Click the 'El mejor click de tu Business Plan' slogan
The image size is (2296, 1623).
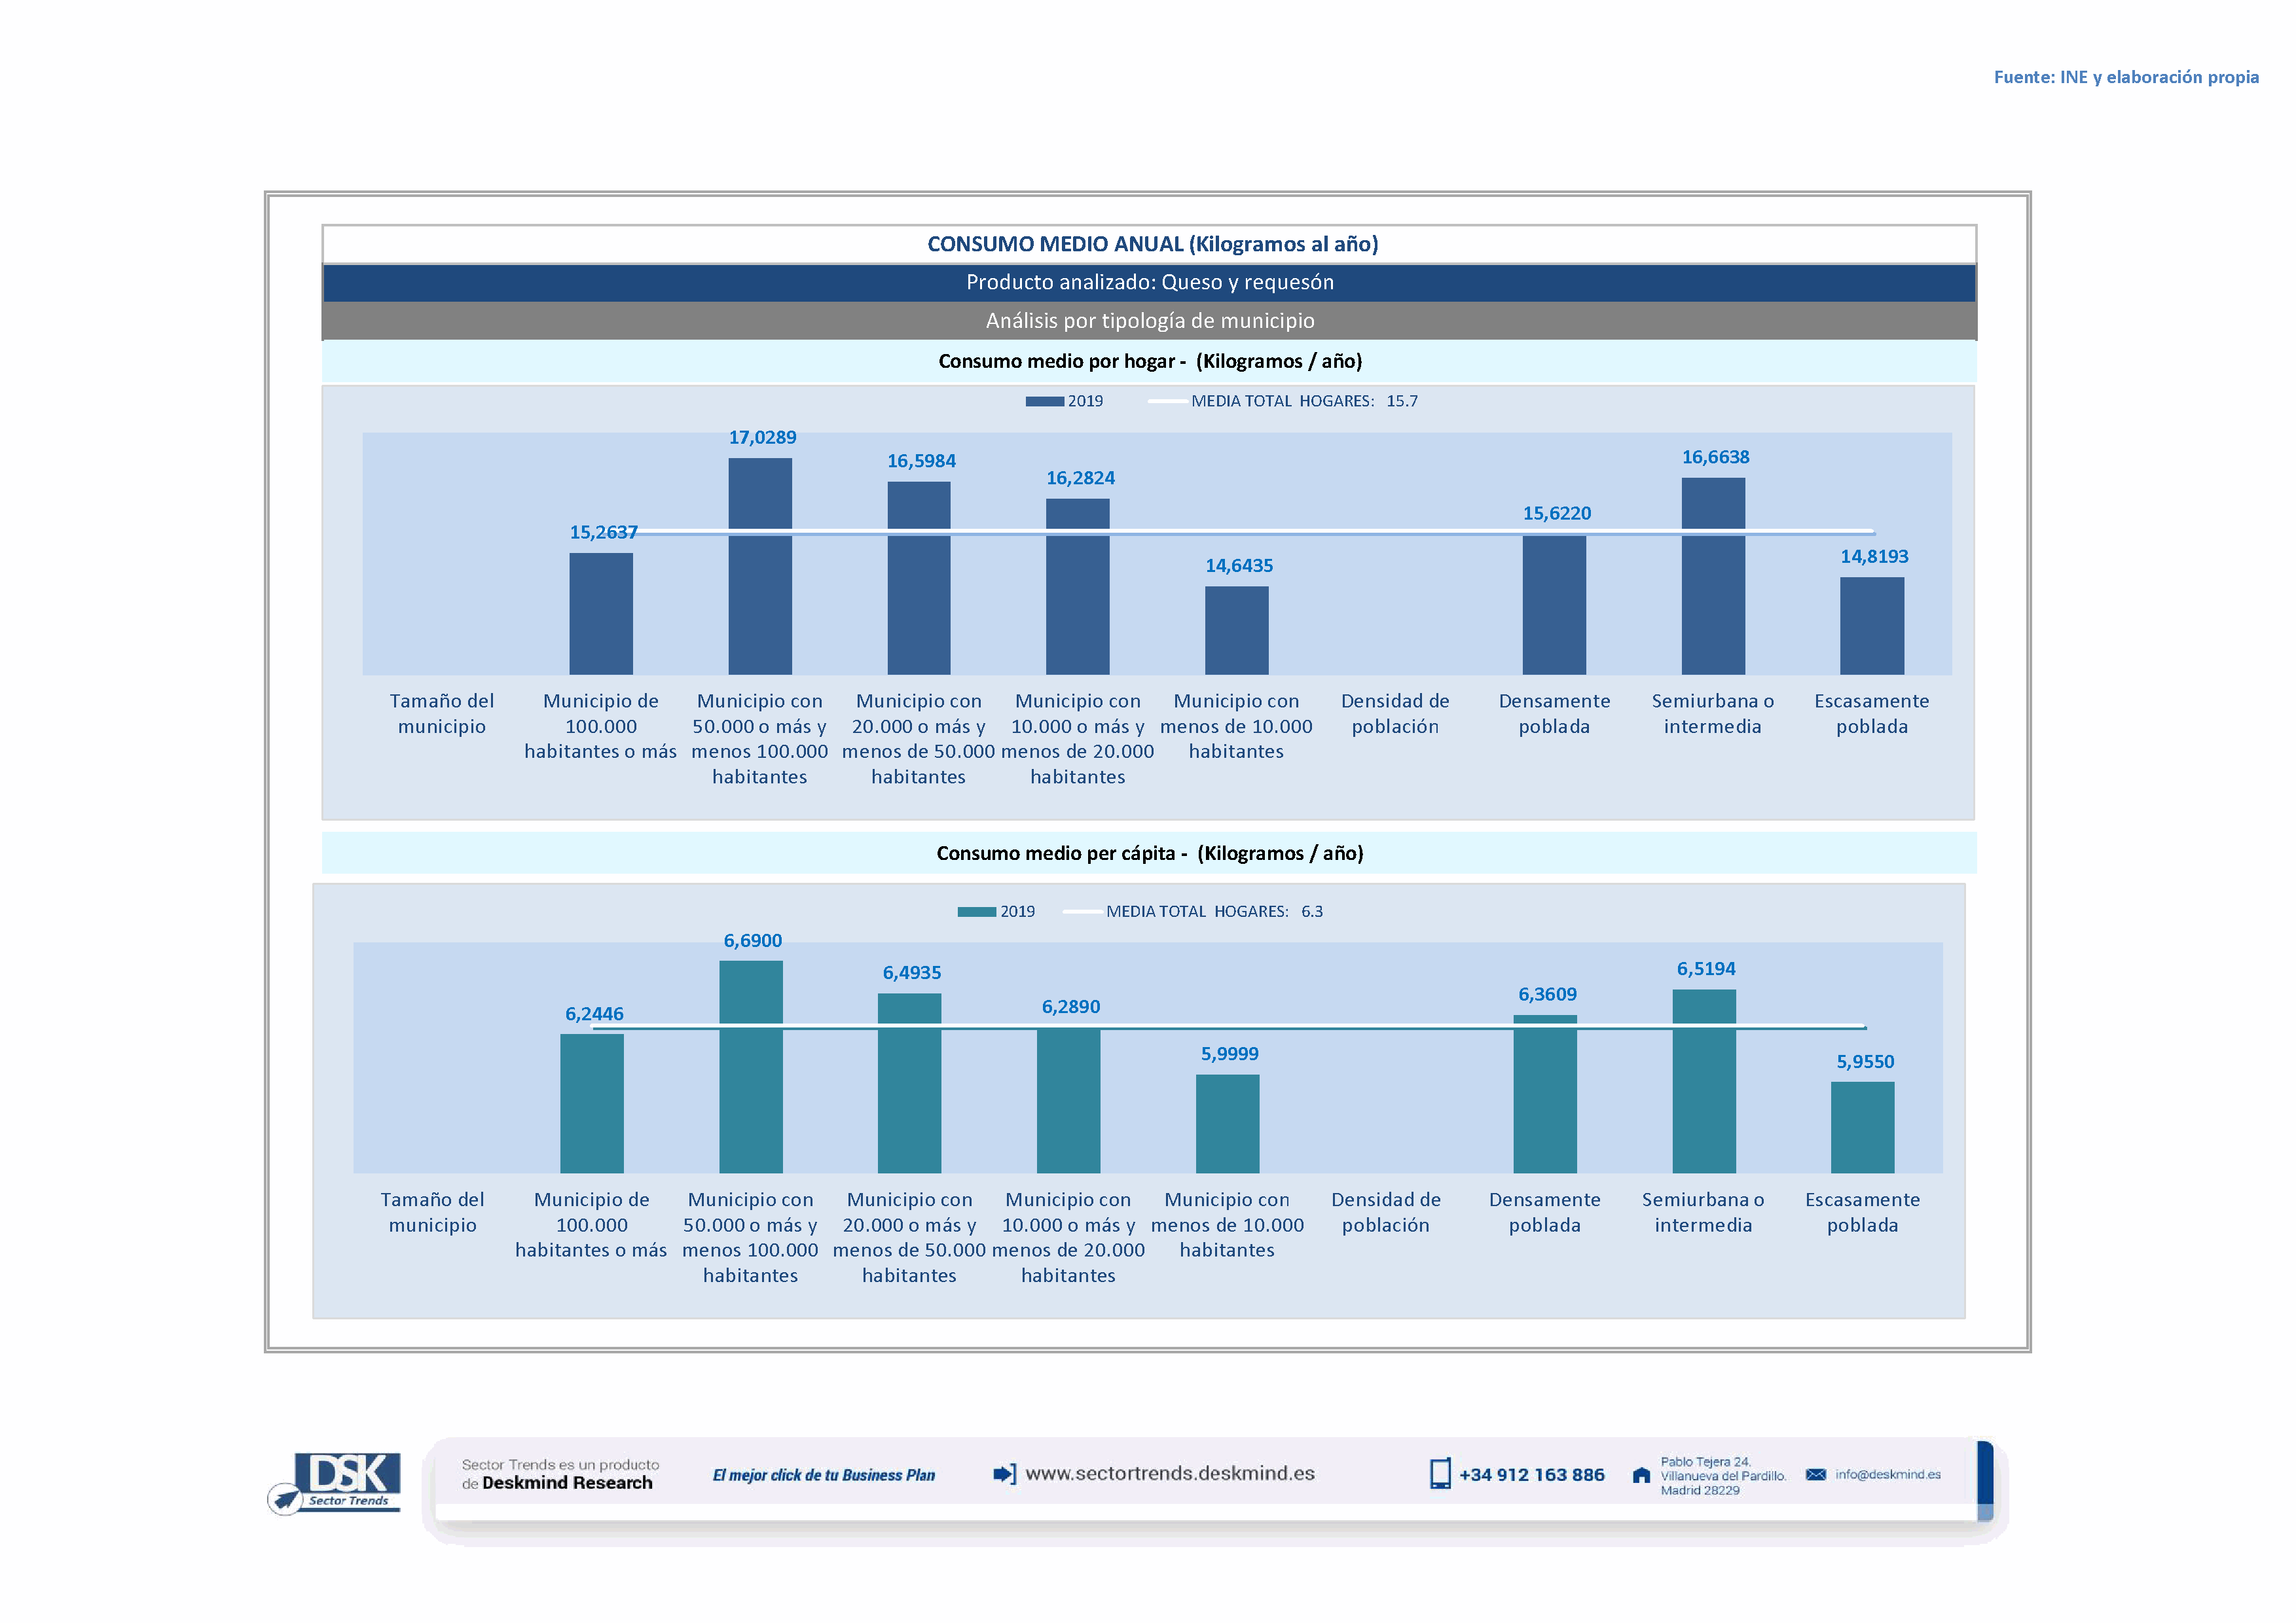tap(823, 1475)
